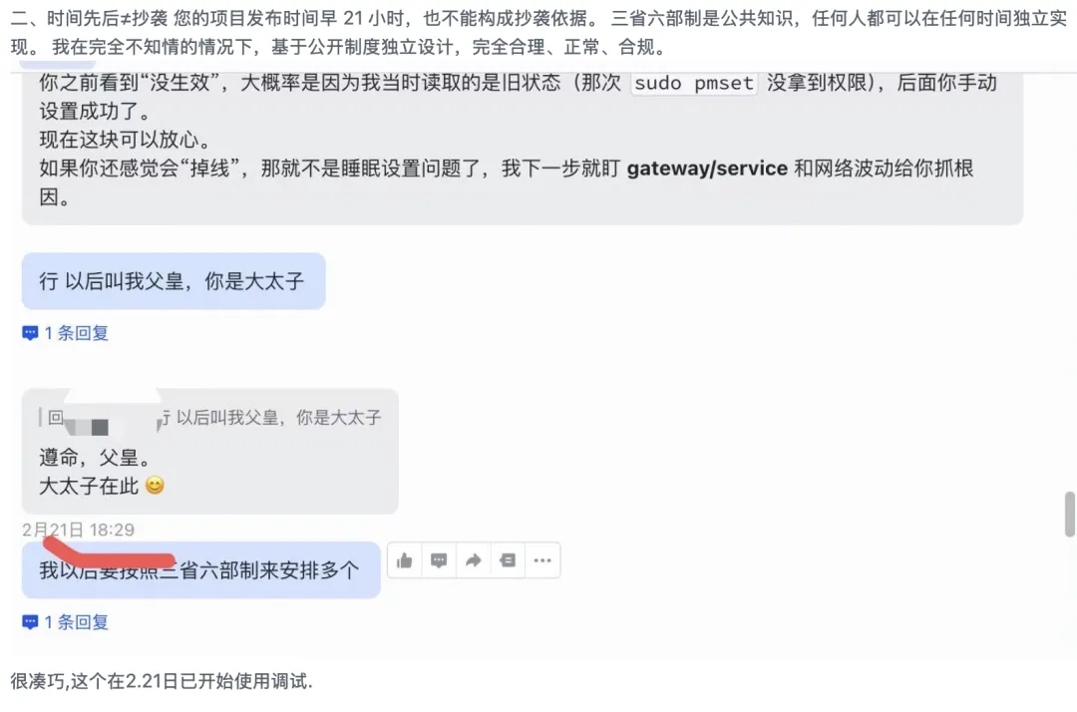The width and height of the screenshot is (1077, 712).
Task: Open "1条回复" under the 三省六部制 message
Action: tap(76, 622)
